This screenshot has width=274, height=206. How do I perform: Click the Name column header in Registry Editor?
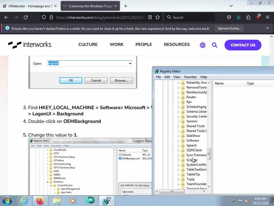229,83
